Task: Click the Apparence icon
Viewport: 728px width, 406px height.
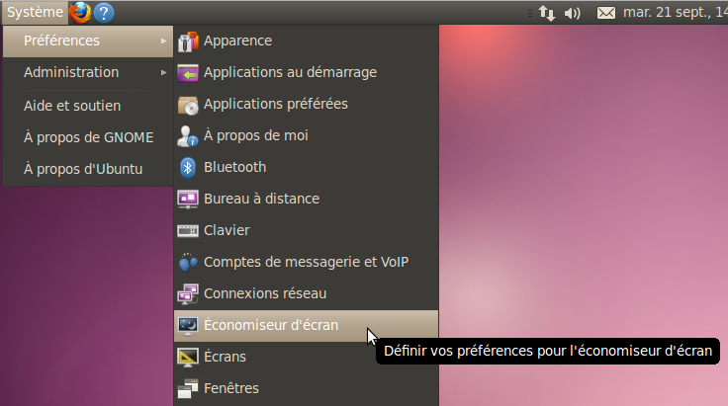Action: pos(188,41)
